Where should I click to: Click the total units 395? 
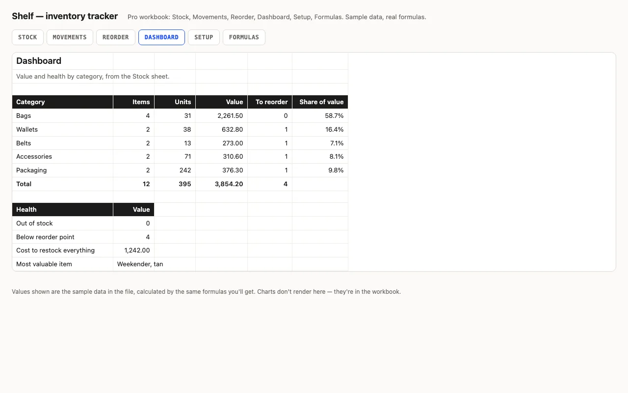coord(175,184)
